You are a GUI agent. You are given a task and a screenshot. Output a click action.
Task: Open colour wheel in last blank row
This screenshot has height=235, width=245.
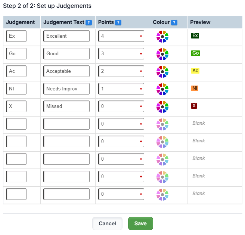(162, 194)
